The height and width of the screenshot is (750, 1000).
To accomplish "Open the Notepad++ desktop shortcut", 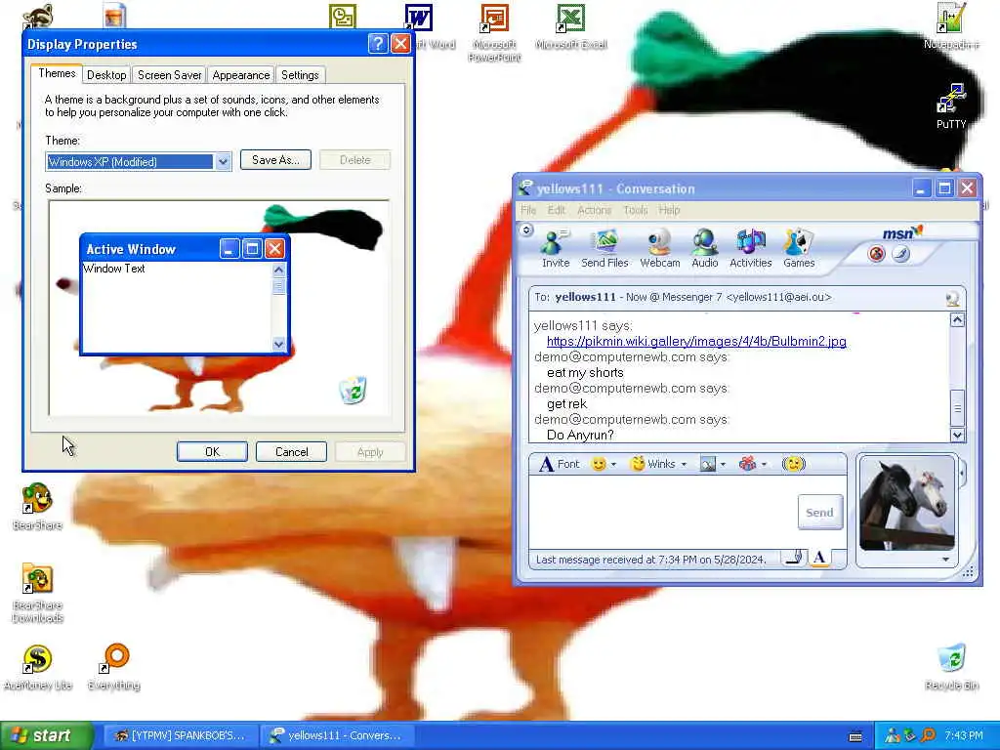I will click(951, 26).
